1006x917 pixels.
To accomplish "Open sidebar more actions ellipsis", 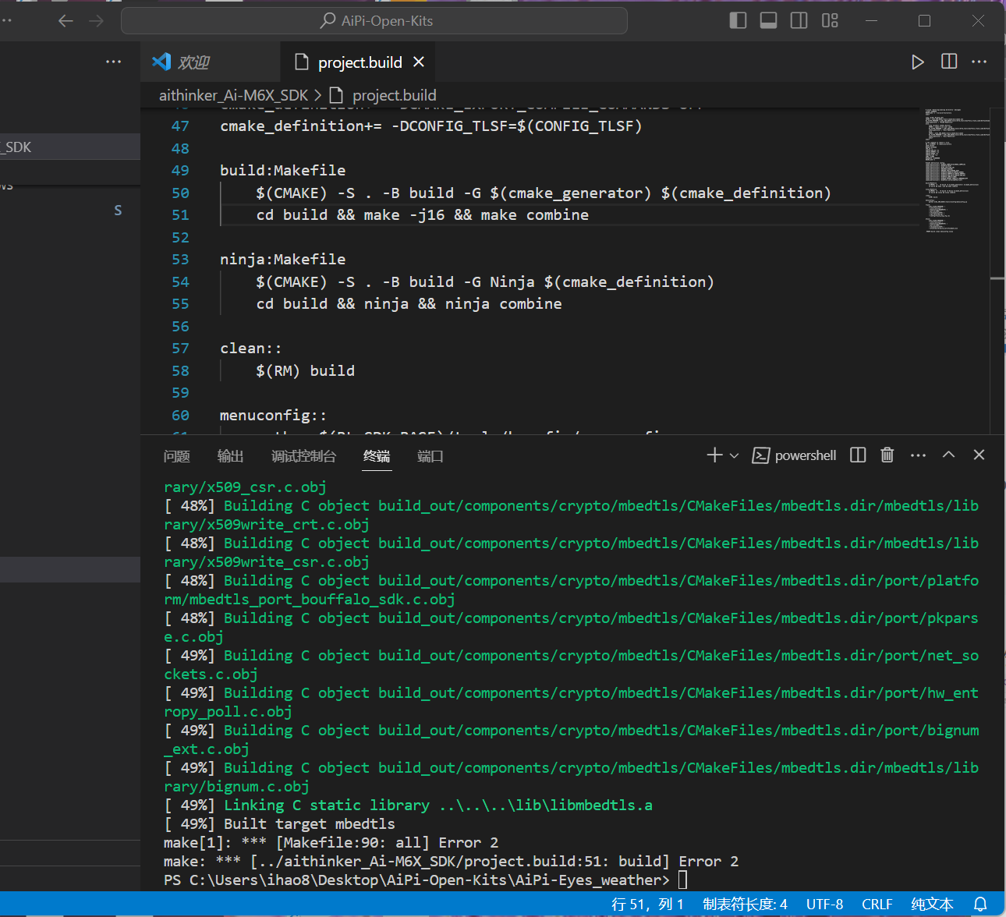I will coord(114,62).
